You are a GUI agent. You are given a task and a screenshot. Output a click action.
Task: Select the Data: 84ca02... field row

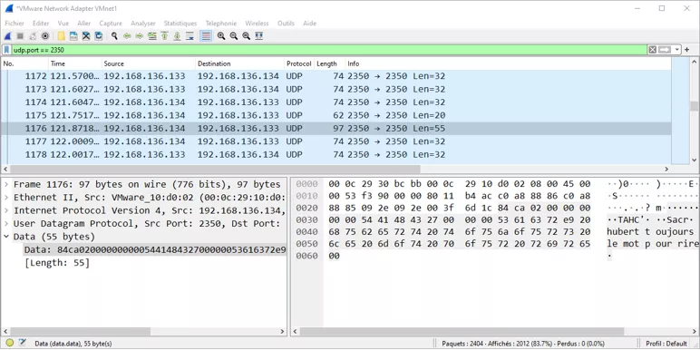click(x=155, y=249)
